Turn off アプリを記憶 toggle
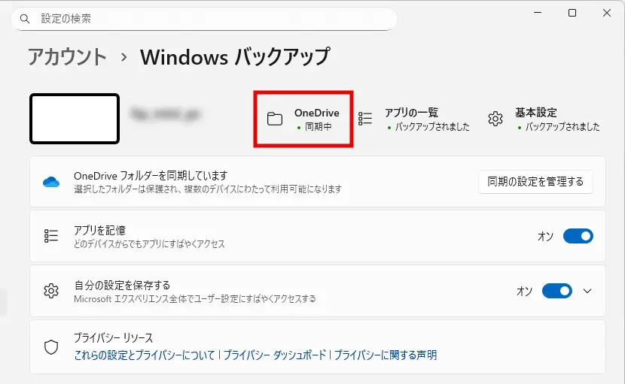Viewport: 625px width, 384px height. pyautogui.click(x=578, y=236)
